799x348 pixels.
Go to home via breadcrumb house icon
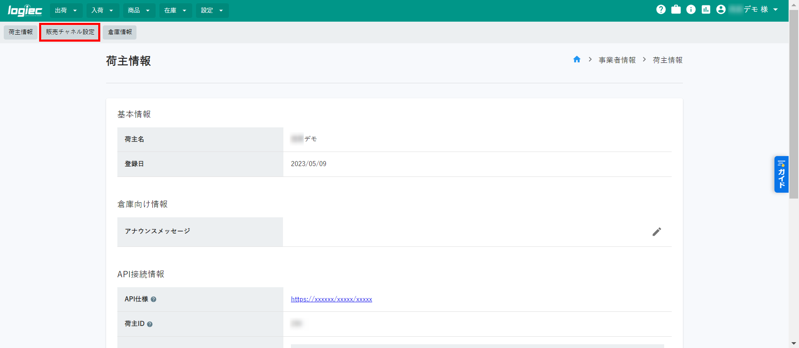coord(577,60)
